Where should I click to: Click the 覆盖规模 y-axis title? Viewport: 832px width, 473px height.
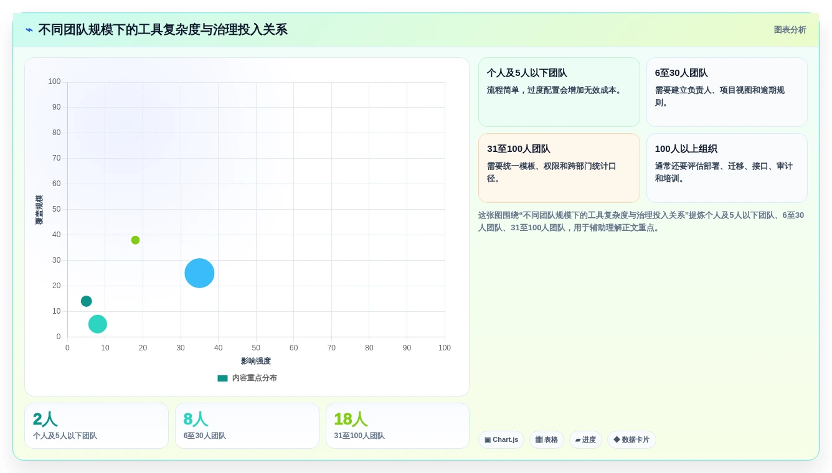click(x=39, y=210)
